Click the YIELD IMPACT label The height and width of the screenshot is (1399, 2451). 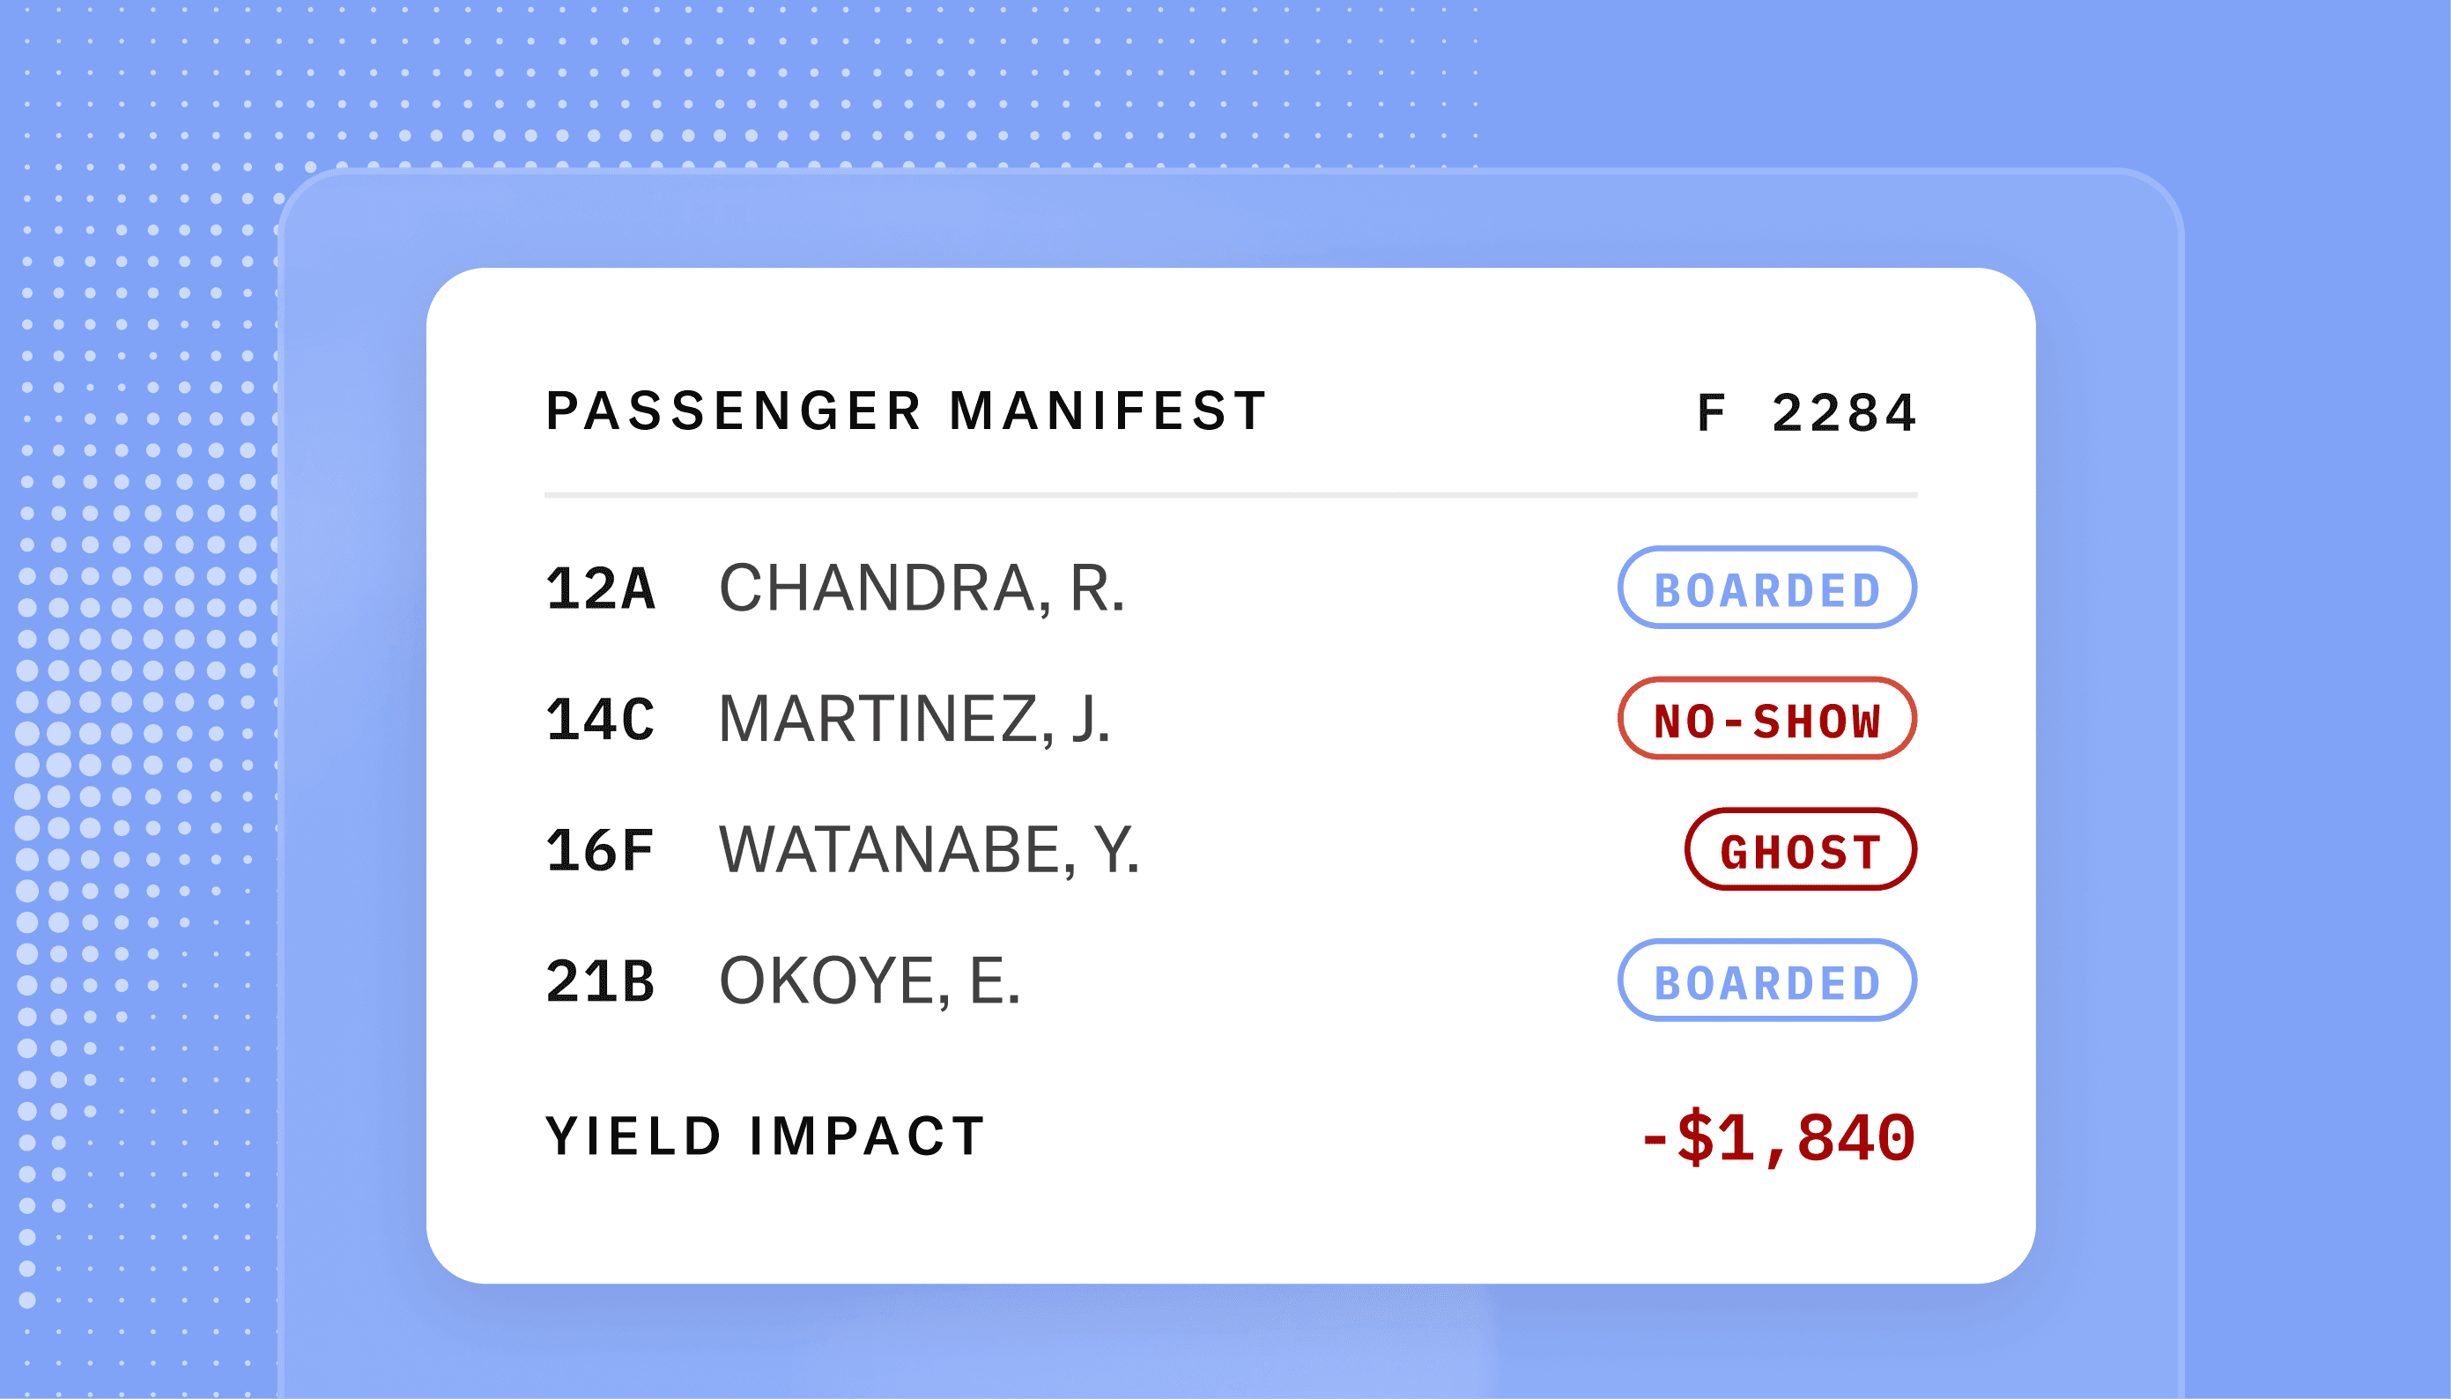coord(765,1136)
